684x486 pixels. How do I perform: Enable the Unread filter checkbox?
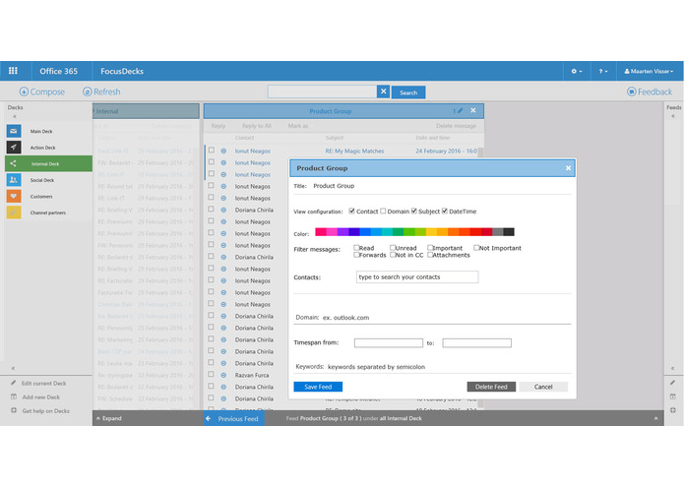pyautogui.click(x=393, y=248)
